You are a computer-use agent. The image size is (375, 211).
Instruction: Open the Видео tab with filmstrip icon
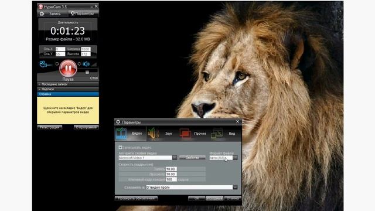(x=131, y=134)
